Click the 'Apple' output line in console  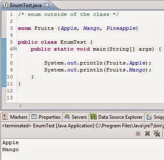[11, 142]
